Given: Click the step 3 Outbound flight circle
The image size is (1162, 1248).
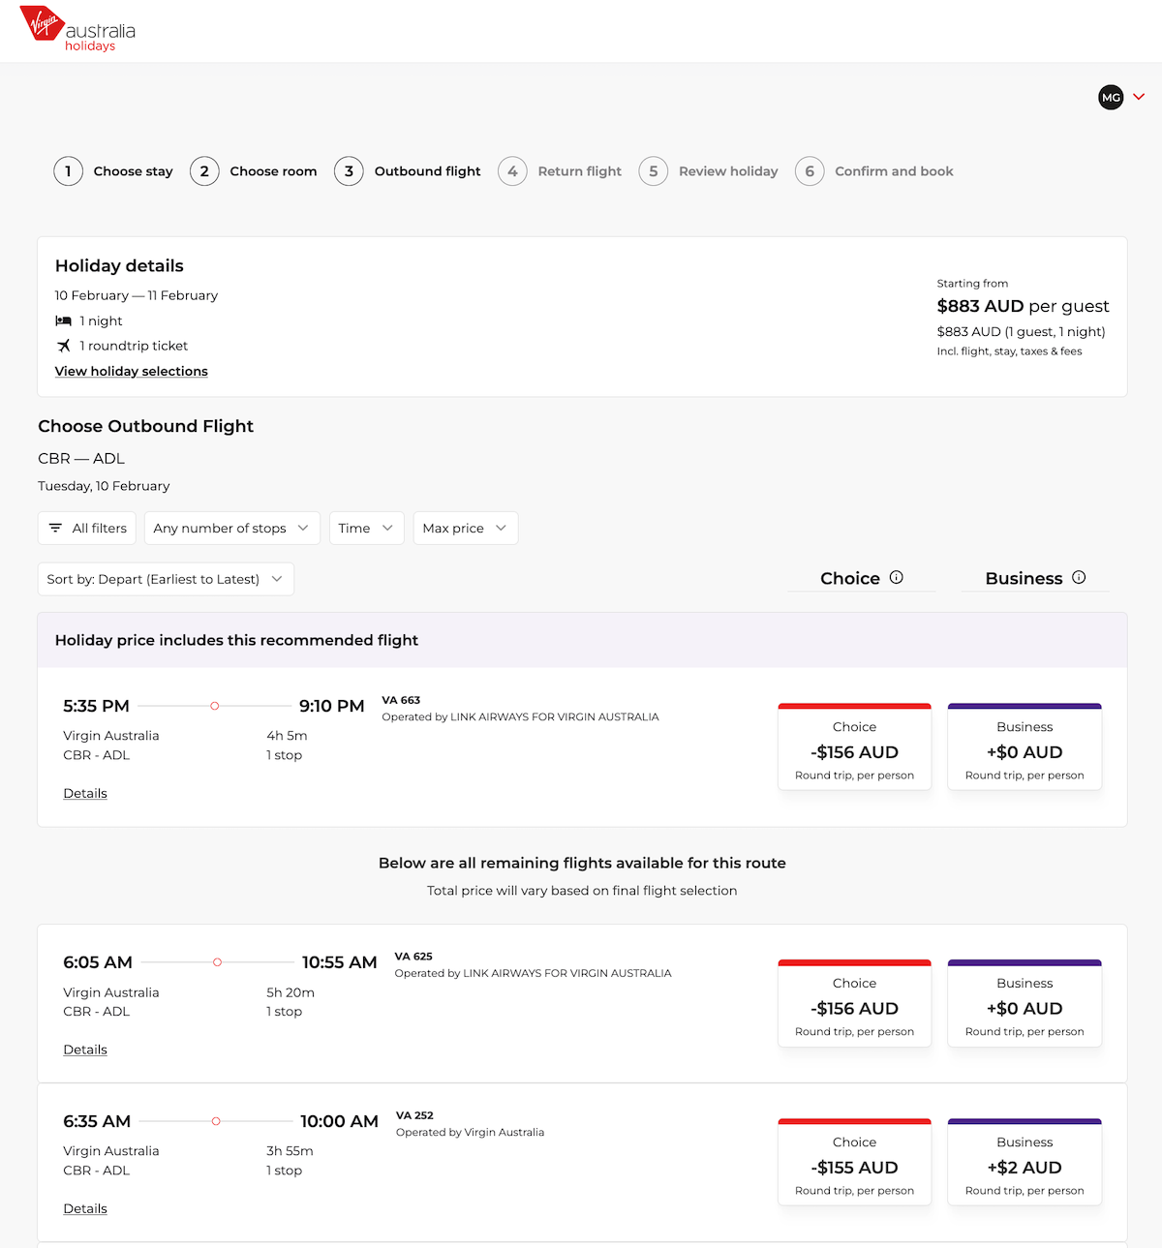Looking at the screenshot, I should coord(349,170).
